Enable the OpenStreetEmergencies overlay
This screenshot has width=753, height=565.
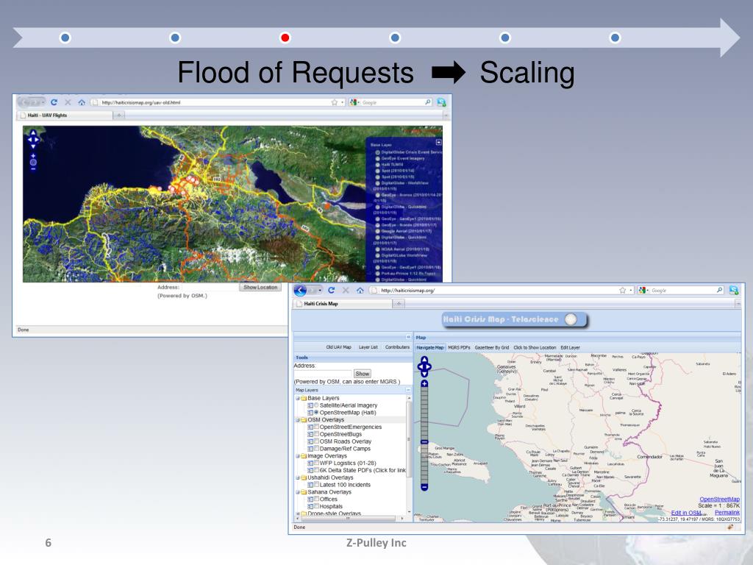[x=316, y=427]
